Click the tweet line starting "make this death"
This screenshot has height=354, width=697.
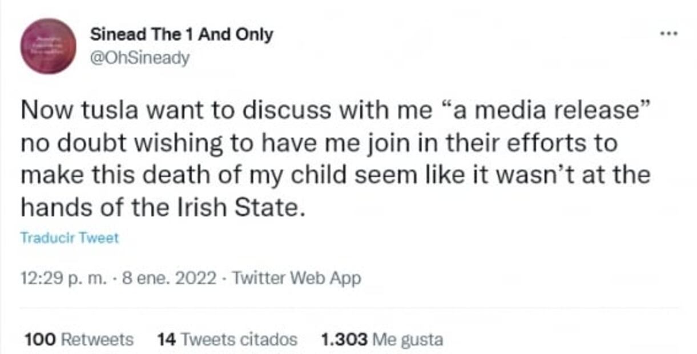(335, 175)
